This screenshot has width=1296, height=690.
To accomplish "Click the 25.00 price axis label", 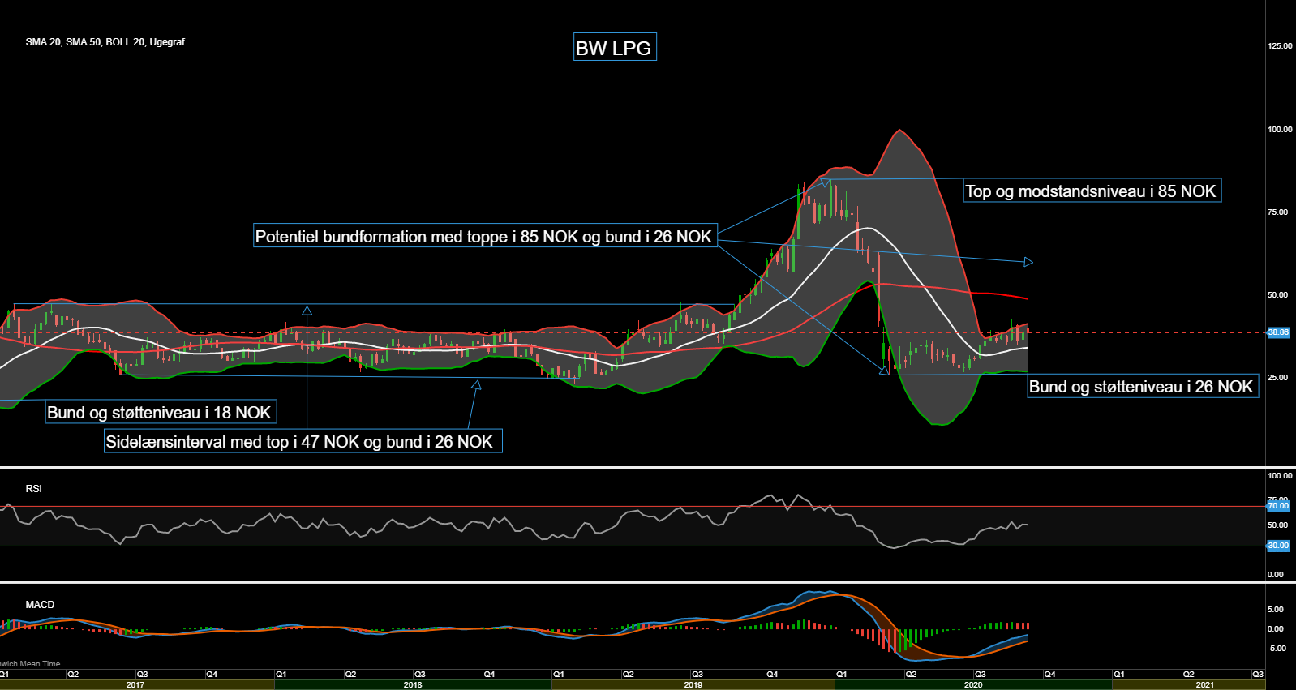I will click(1277, 378).
